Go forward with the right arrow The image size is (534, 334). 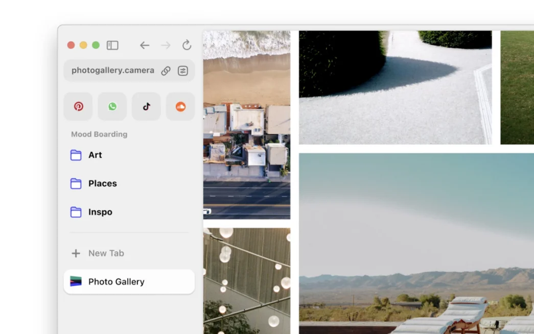click(166, 45)
